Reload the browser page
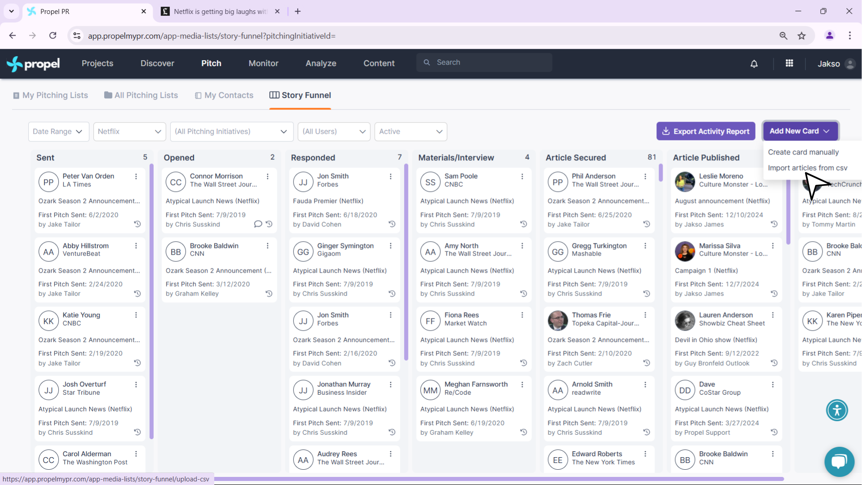 [53, 35]
